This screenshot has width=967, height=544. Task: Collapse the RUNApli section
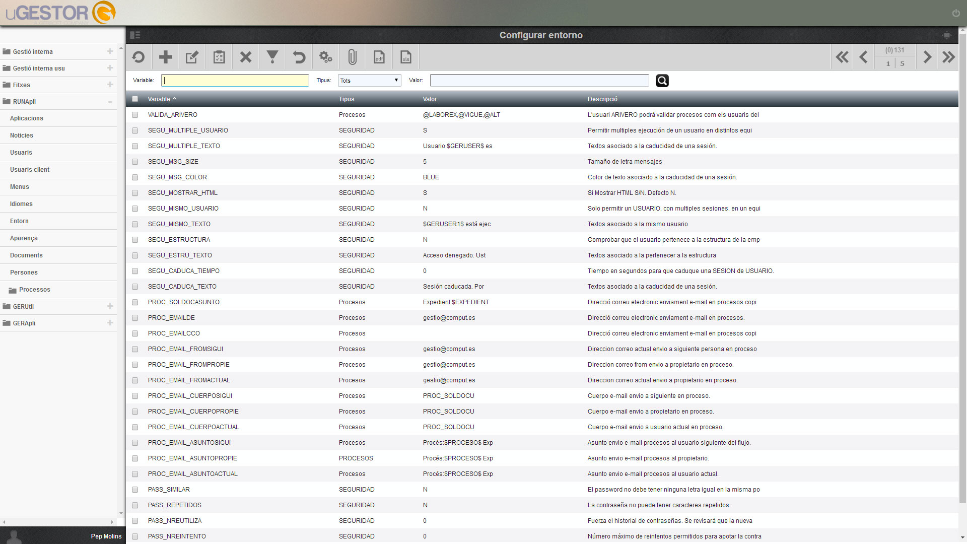[x=110, y=102]
